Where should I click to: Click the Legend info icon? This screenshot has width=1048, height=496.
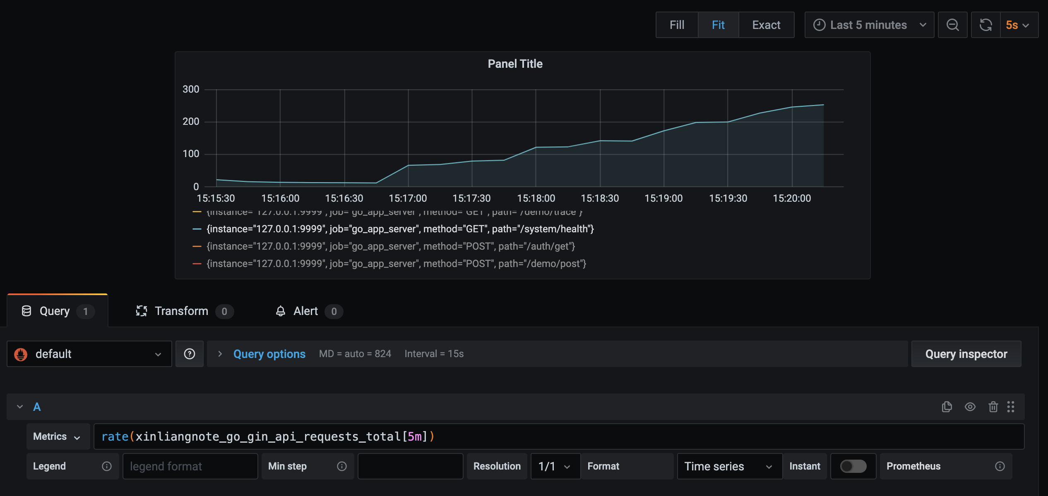(107, 466)
